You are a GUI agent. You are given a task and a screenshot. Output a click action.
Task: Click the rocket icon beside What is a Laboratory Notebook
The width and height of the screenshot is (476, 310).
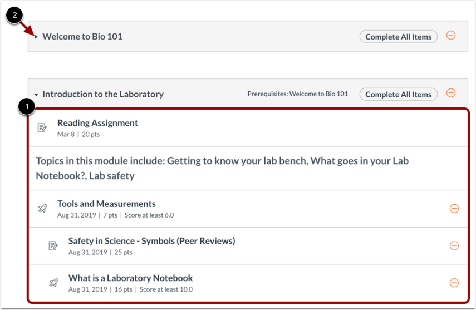tap(53, 283)
